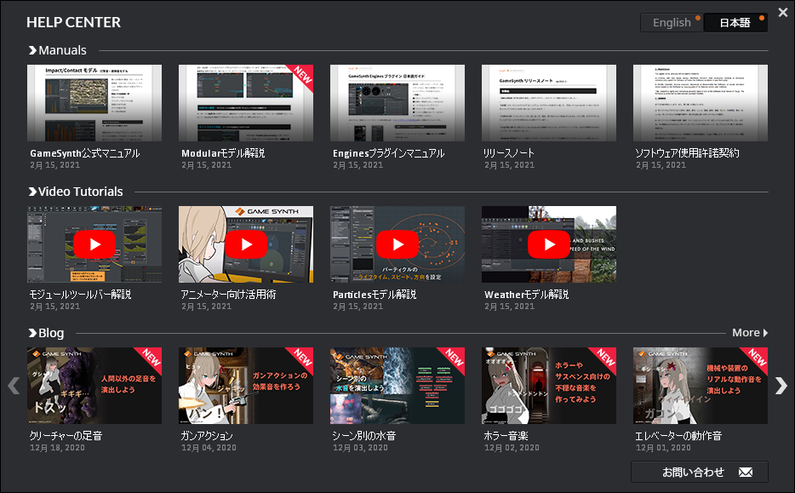Click Particlesモデル解説 title text
Screen dimensions: 795x493
click(375, 295)
